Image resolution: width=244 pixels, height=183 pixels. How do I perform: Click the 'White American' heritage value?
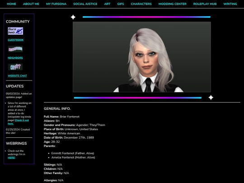point(69,133)
